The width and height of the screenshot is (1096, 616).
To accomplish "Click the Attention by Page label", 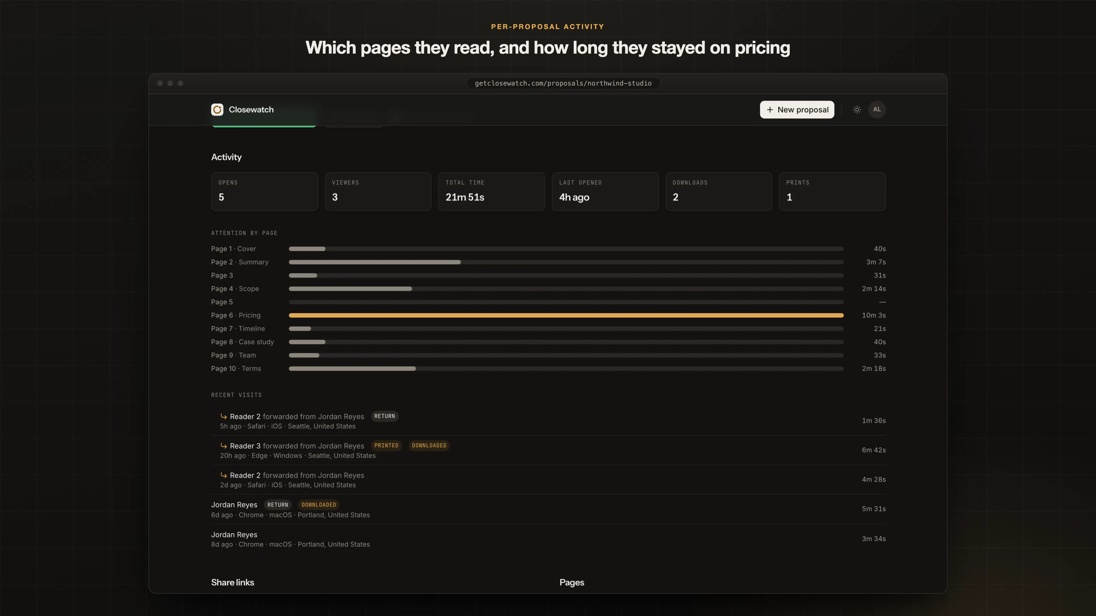I will [244, 233].
